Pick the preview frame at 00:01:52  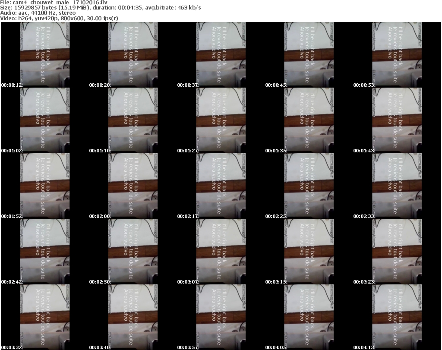pyautogui.click(x=45, y=186)
